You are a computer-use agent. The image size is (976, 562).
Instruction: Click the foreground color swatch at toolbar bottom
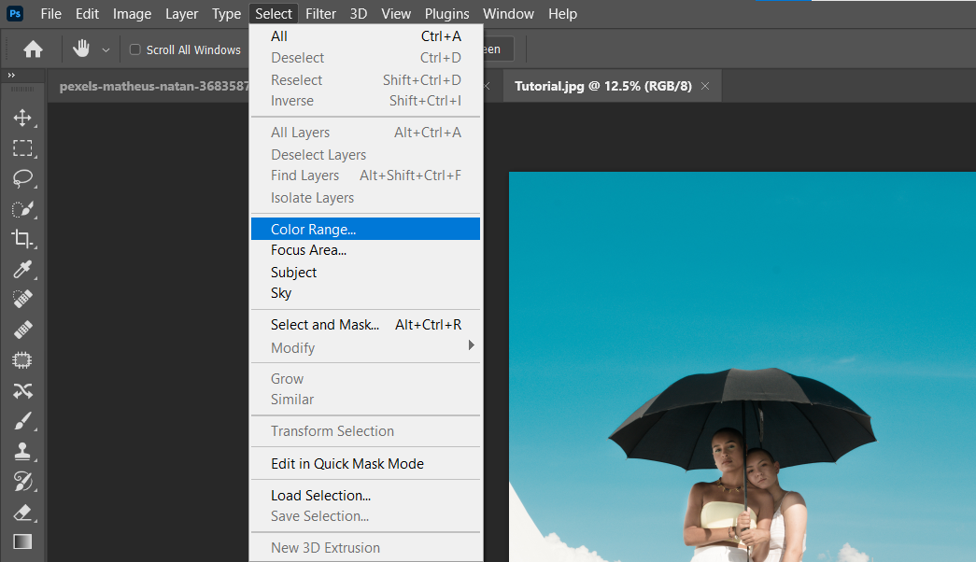click(x=22, y=541)
